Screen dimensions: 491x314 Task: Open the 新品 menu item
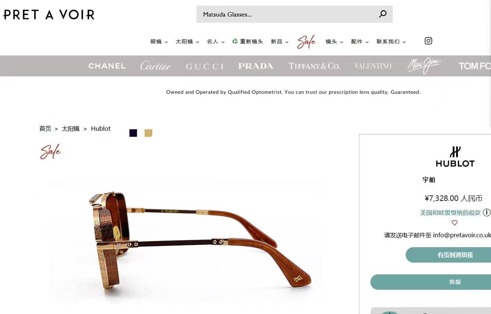tap(280, 42)
